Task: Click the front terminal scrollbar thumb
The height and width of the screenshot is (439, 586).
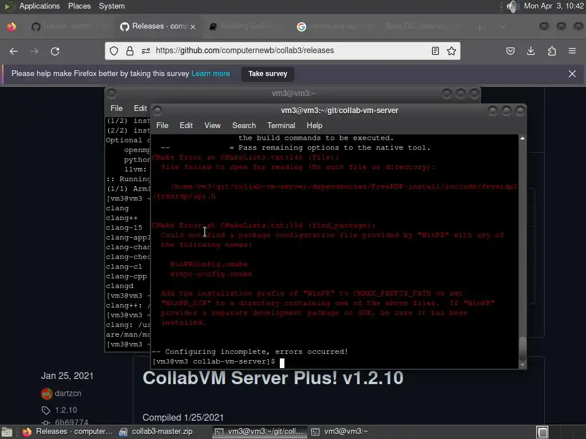Action: [x=522, y=349]
